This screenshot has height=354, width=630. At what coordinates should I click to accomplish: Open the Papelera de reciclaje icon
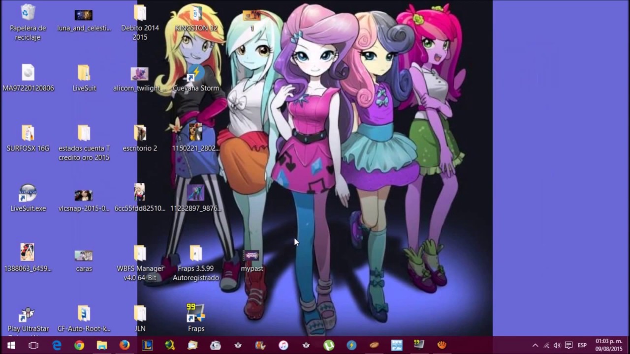tap(28, 22)
